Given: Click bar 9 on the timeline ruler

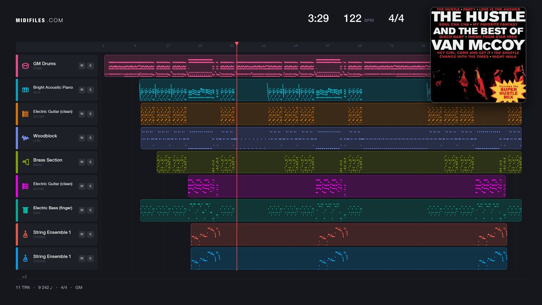Looking at the screenshot, I should (x=135, y=46).
